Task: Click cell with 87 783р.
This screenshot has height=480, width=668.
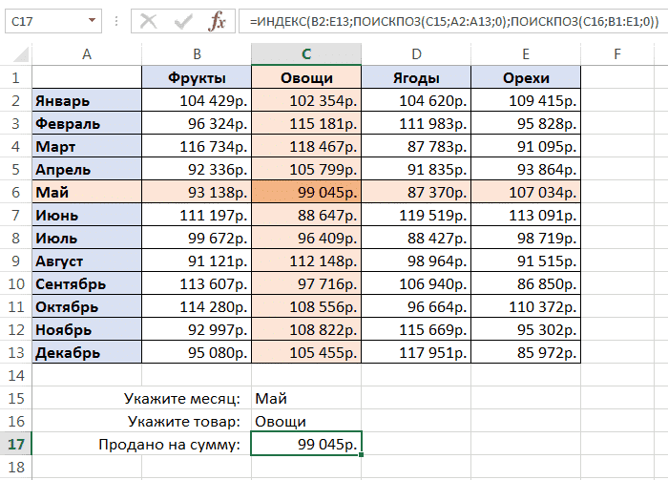Action: pyautogui.click(x=416, y=147)
